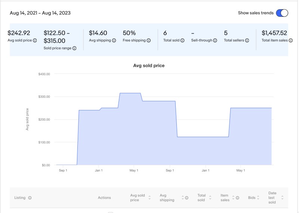Sort listings by Item sales column arrows
The image size is (299, 213).
coord(233,198)
